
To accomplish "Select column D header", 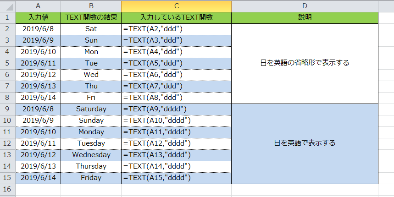I will point(305,6).
